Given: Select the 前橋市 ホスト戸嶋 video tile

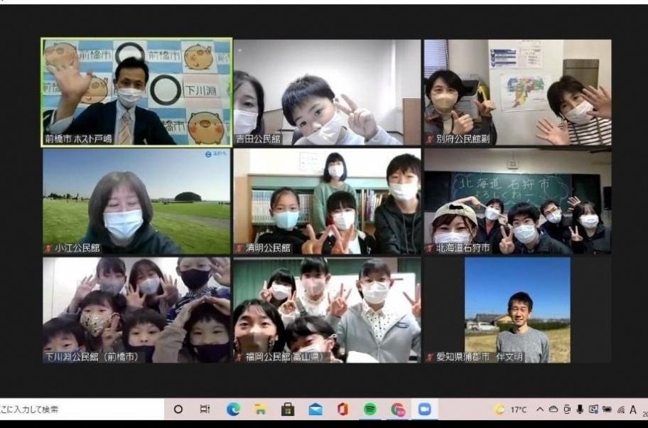Looking at the screenshot, I should (x=136, y=92).
